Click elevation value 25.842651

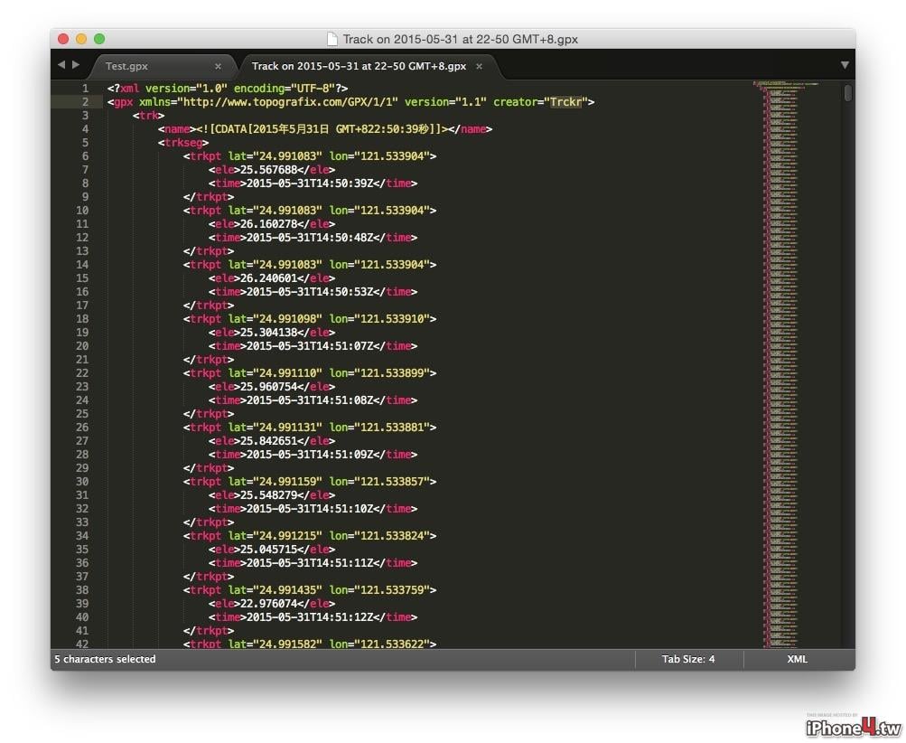point(268,440)
